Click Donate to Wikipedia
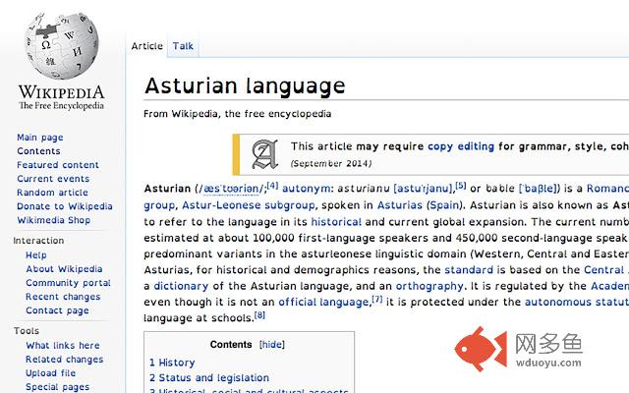Image resolution: width=629 pixels, height=393 pixels. [65, 206]
